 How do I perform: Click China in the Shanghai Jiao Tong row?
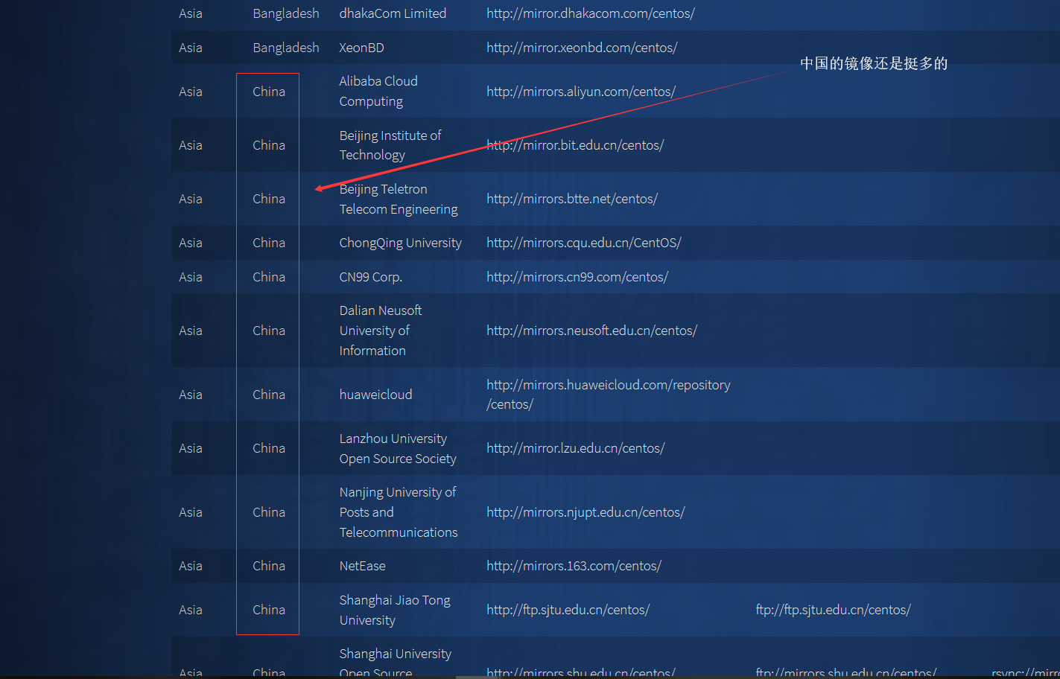click(x=269, y=610)
